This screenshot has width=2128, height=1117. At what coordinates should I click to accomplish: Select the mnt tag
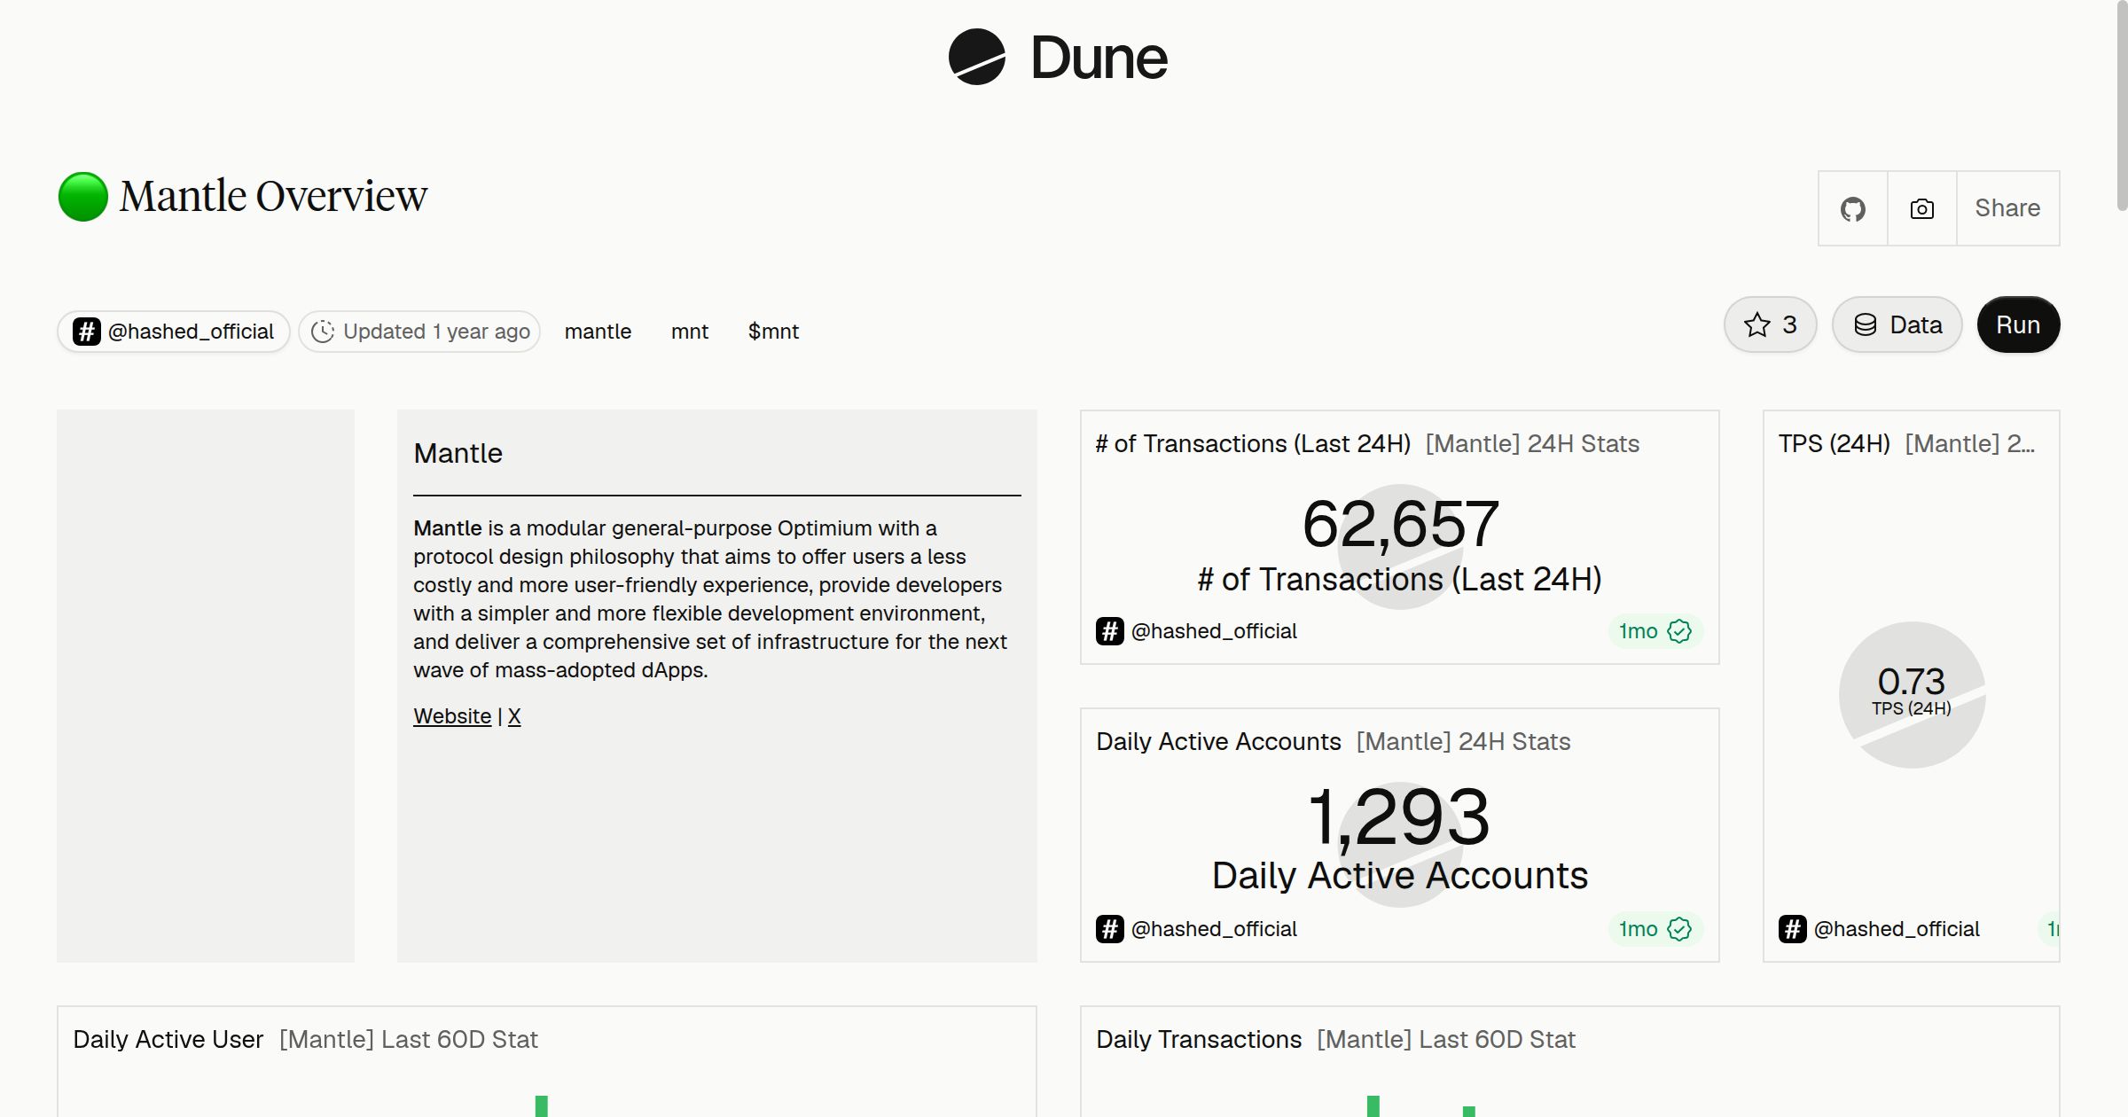(690, 332)
